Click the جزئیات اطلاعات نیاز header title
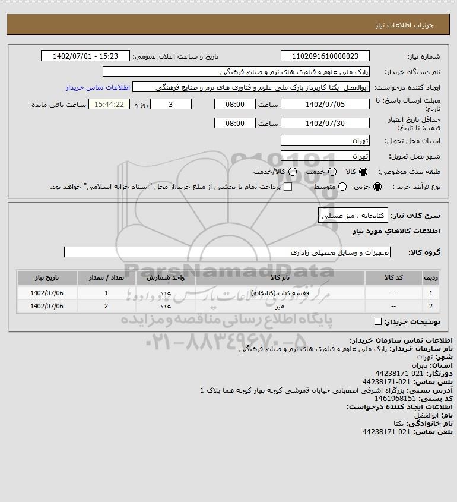Screen dimensions: 457x502 (x=405, y=25)
